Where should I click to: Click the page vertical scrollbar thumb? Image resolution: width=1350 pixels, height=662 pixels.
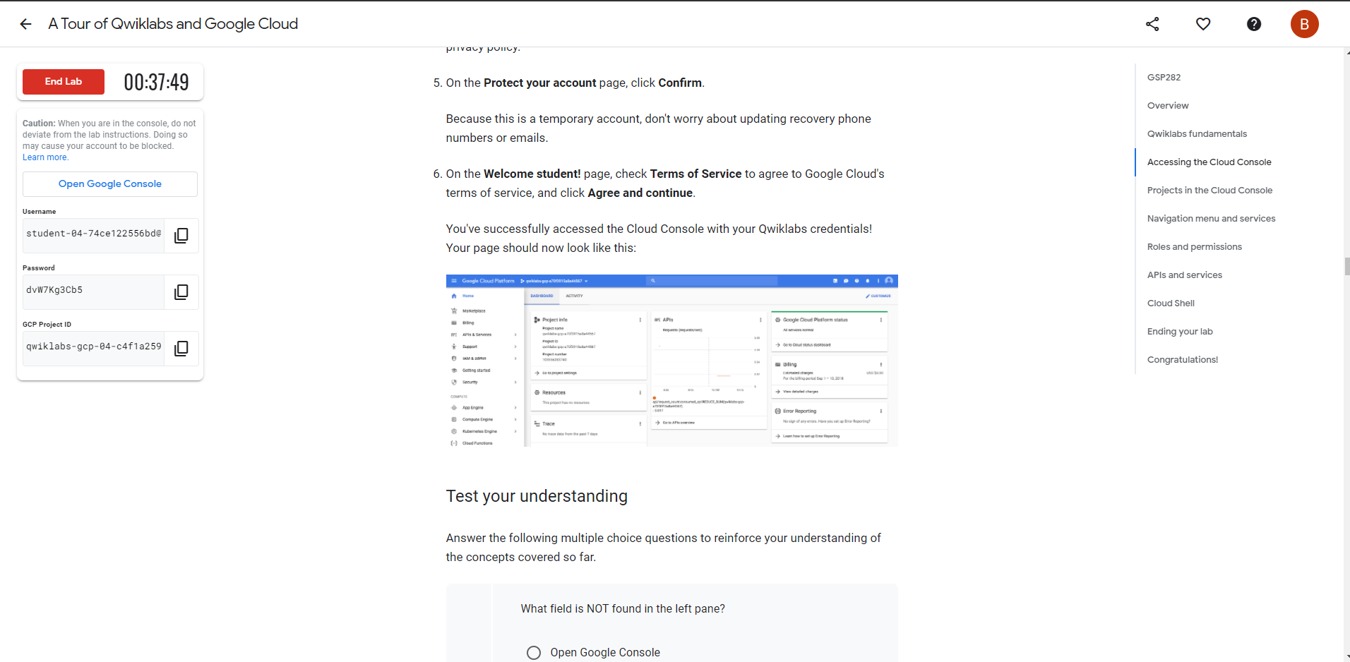(1346, 266)
